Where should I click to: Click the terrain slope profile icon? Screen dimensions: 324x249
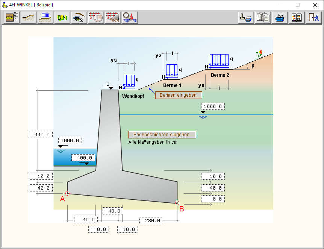pos(29,18)
